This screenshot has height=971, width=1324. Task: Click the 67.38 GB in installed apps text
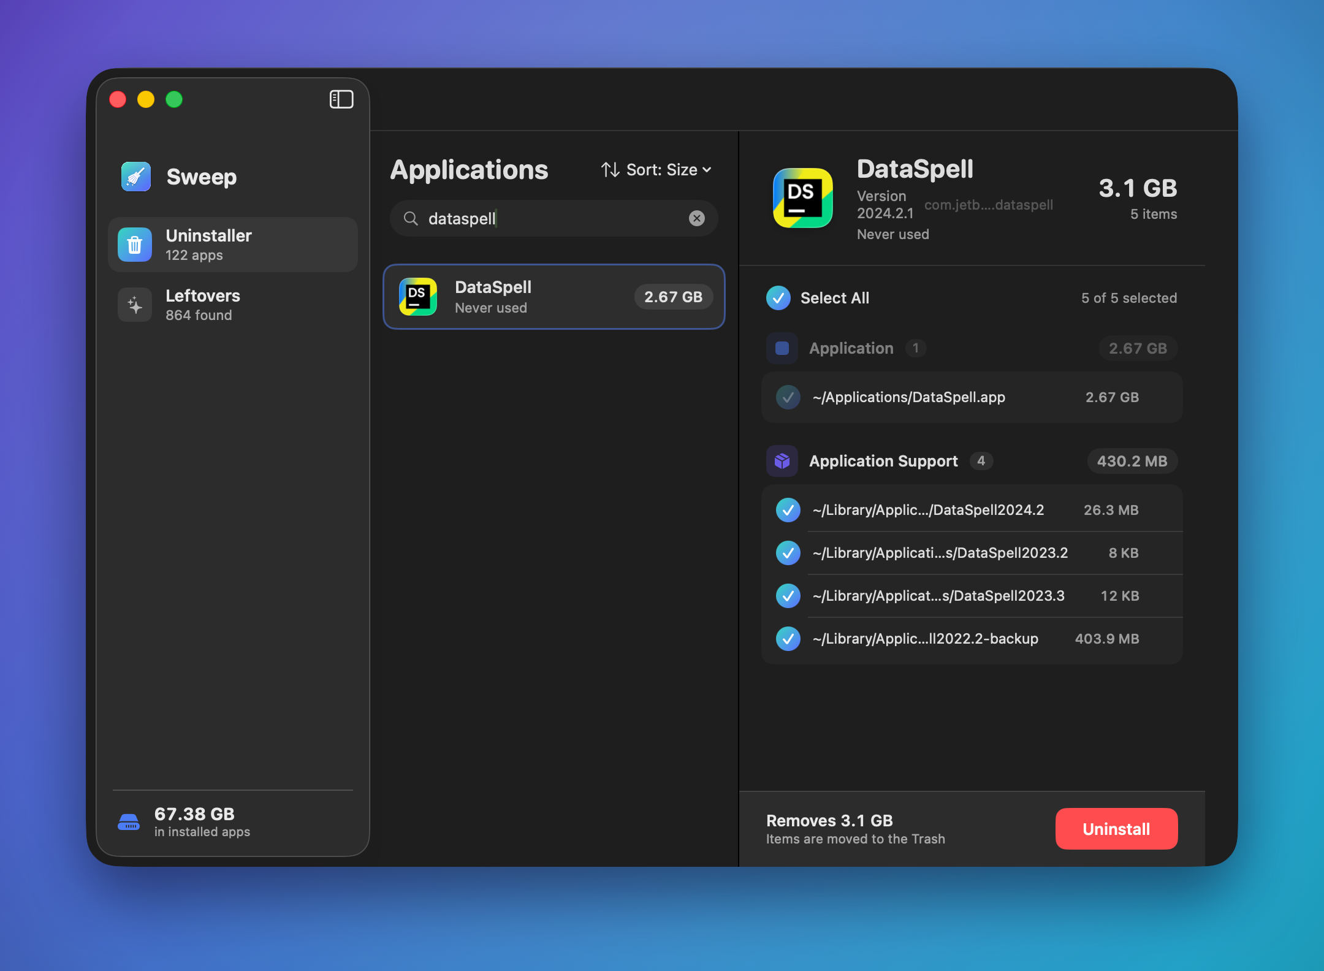(202, 822)
